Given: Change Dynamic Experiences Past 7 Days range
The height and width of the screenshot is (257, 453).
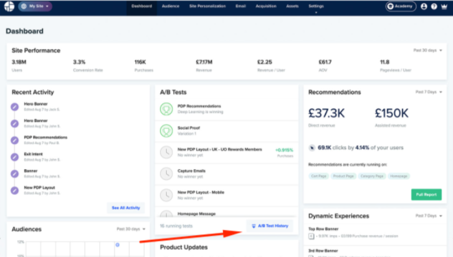Looking at the screenshot, I should 429,216.
